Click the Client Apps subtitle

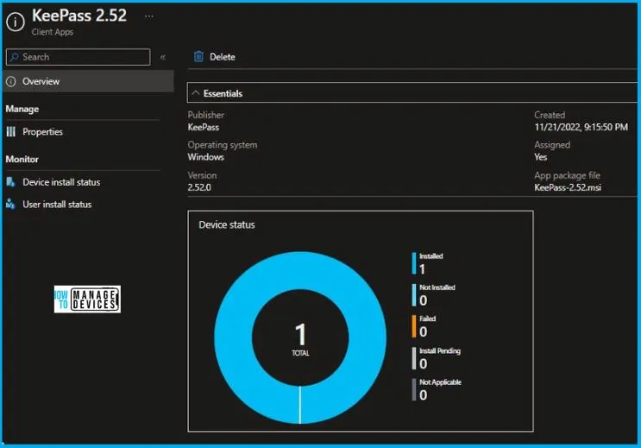53,32
